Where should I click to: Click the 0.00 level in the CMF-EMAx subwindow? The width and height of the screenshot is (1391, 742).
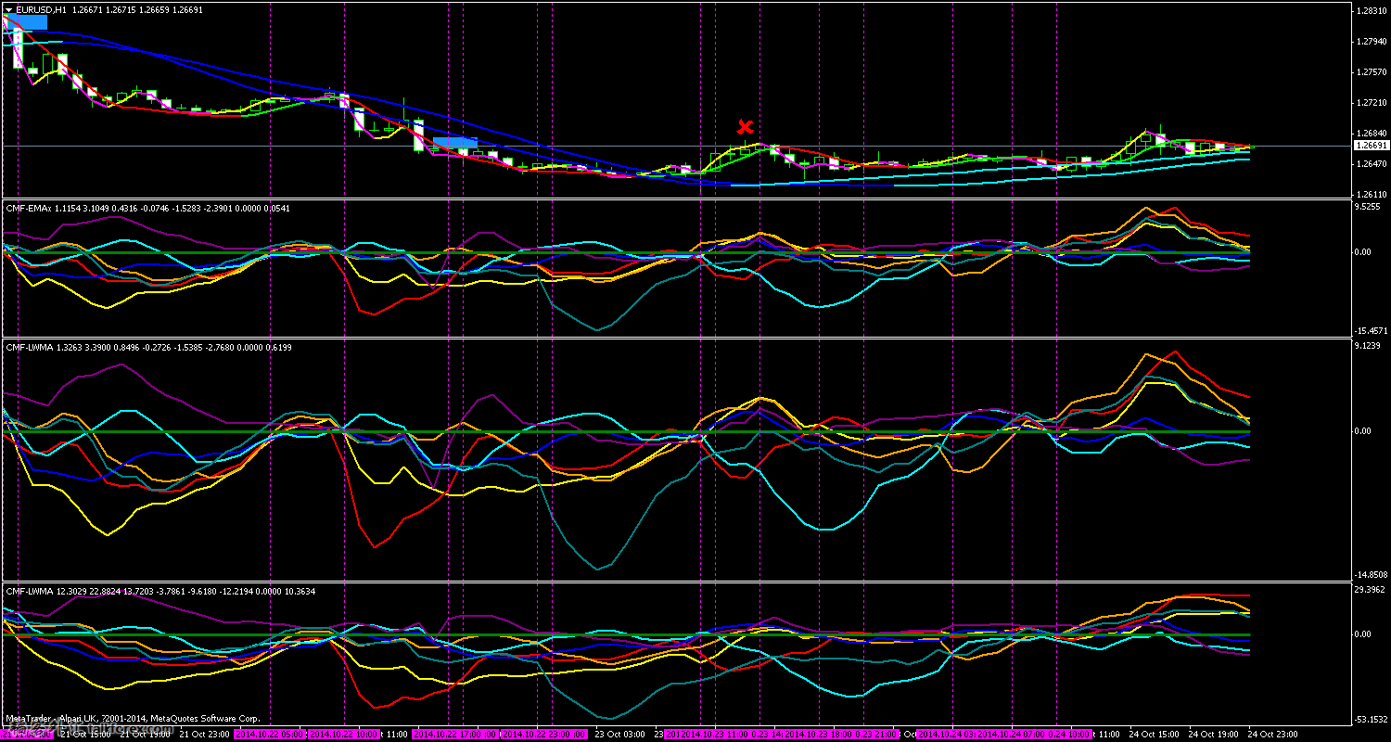pos(1364,251)
